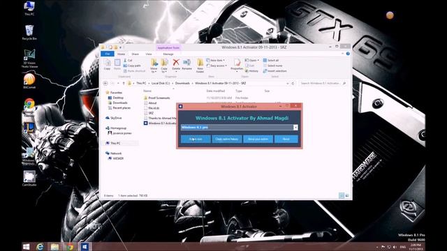Click the third Activator button, left of About
Image resolution: width=447 pixels, height=251 pixels.
[258, 139]
